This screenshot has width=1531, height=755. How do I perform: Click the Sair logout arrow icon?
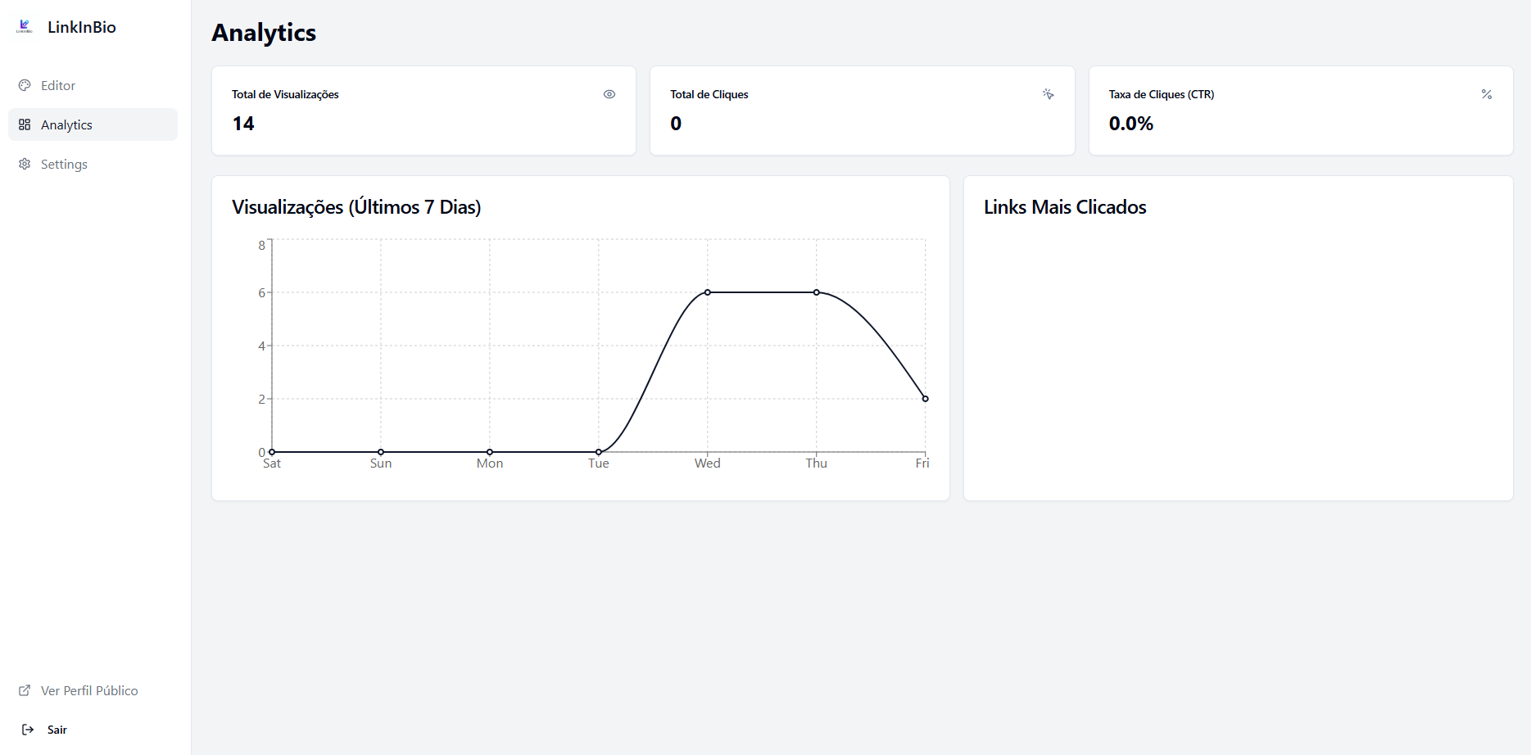click(x=28, y=730)
